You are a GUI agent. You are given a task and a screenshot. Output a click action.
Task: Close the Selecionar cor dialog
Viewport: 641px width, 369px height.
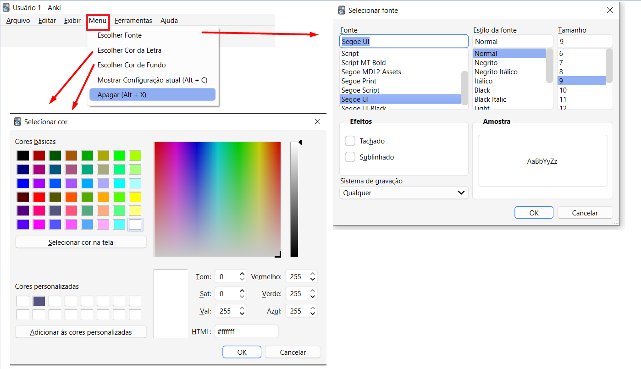[318, 121]
